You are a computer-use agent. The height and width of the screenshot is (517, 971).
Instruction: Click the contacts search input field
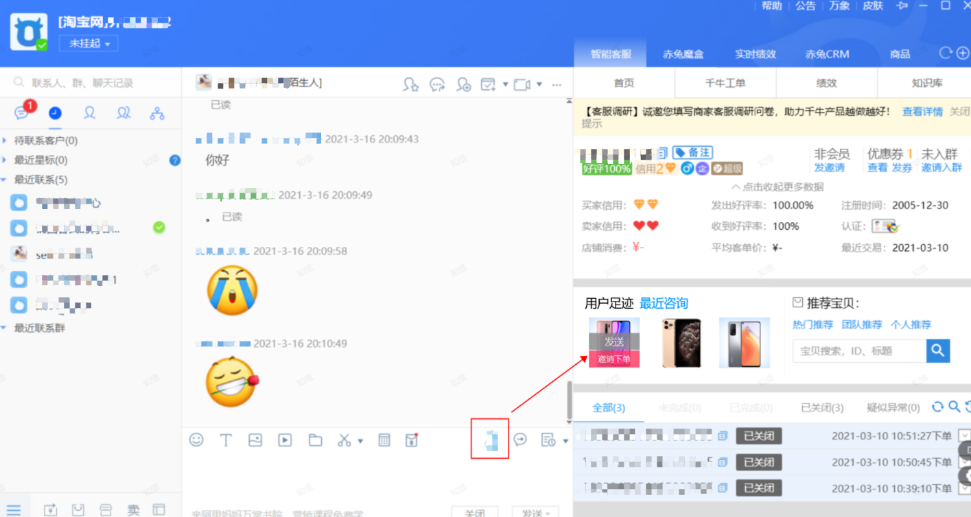click(x=96, y=83)
